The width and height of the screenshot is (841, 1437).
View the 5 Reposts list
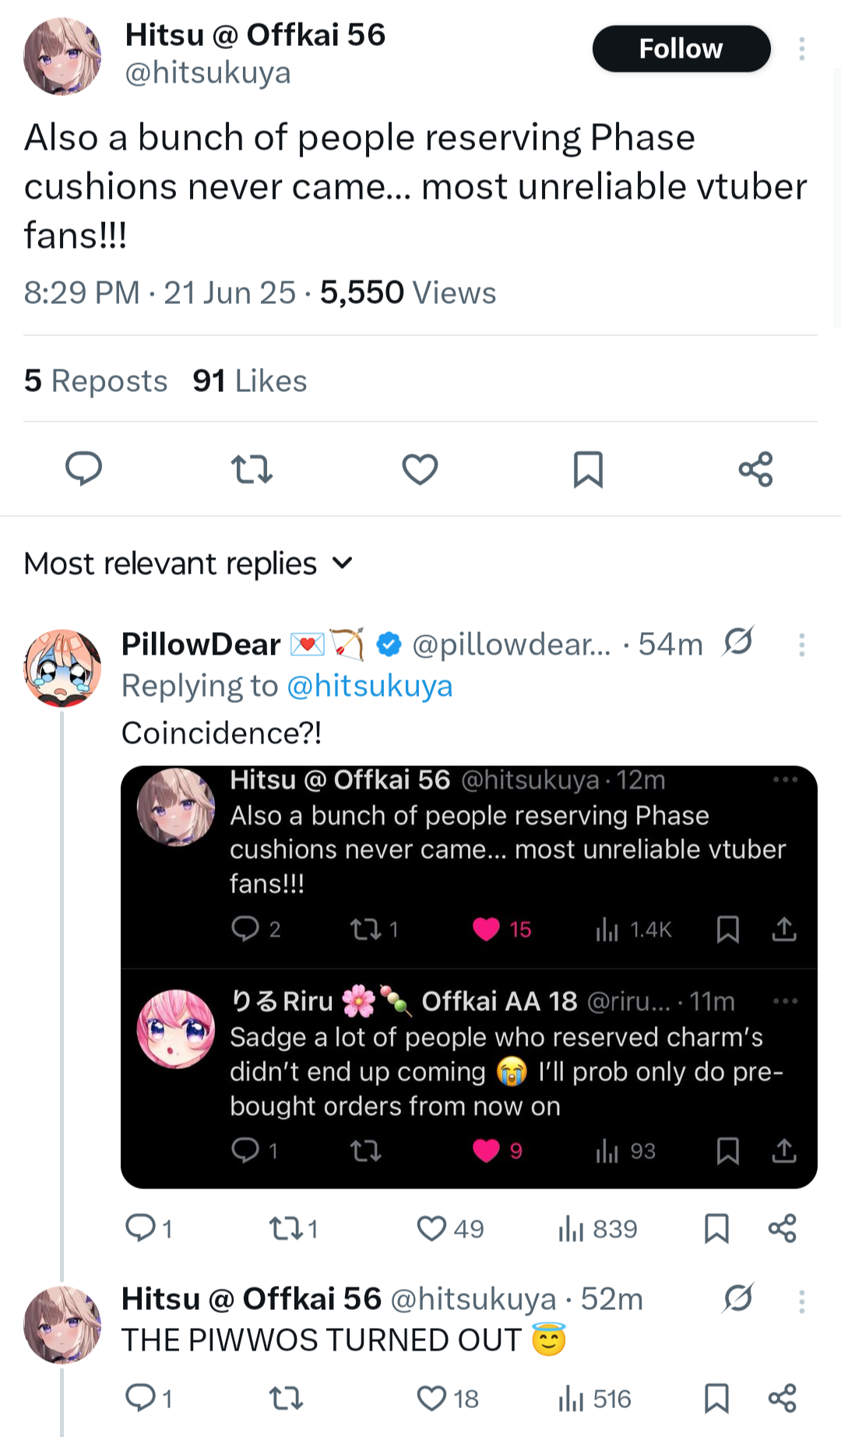(x=96, y=381)
